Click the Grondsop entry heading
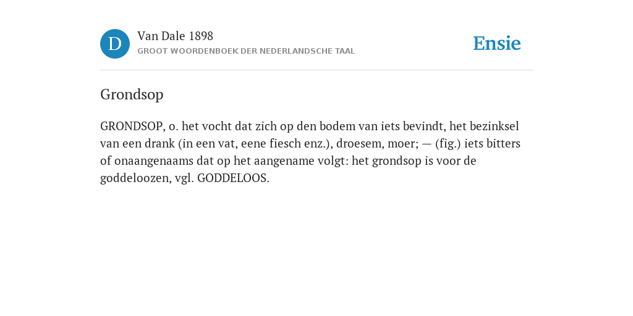 click(x=132, y=94)
